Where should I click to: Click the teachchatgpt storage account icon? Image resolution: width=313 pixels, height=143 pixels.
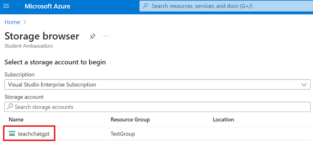pos(12,134)
